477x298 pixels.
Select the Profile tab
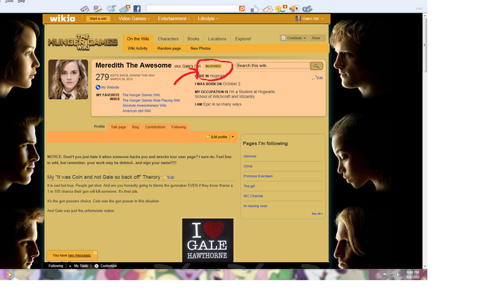(x=99, y=127)
